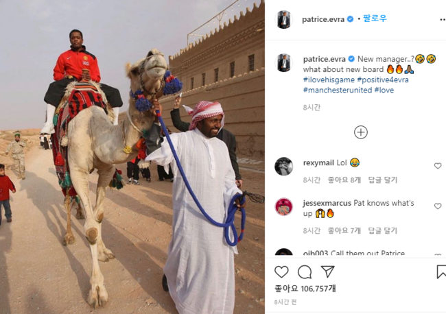Open #ilovehisgame hashtag link
The image size is (446, 314).
pyautogui.click(x=329, y=80)
